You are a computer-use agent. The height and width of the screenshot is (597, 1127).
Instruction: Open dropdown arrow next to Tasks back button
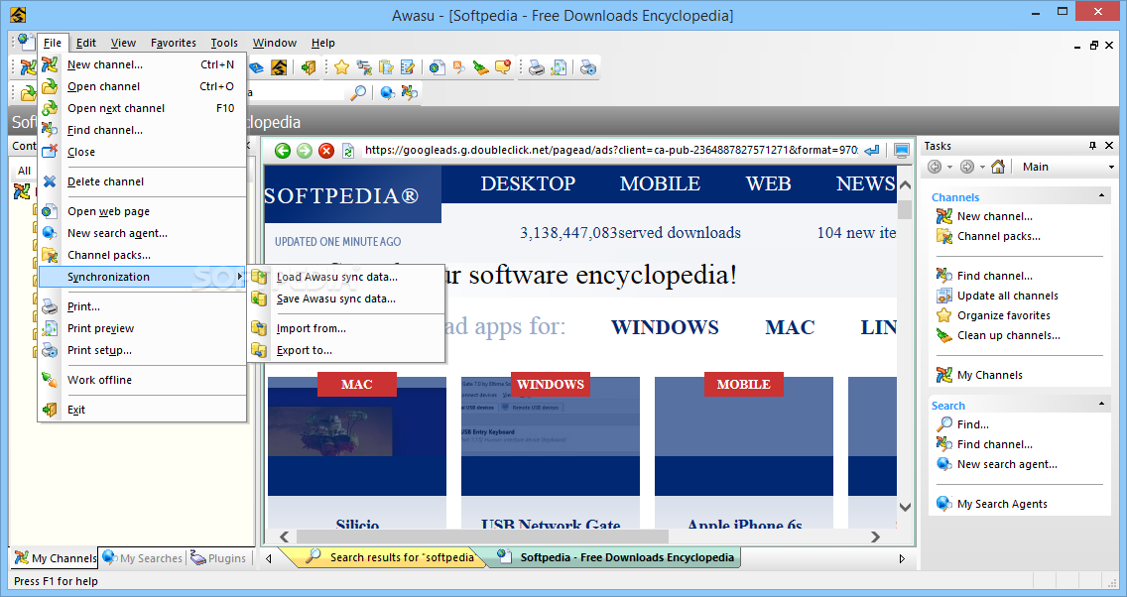click(949, 167)
